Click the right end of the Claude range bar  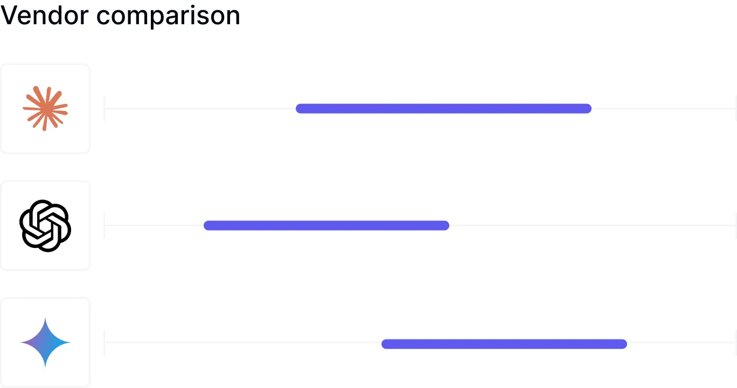click(588, 108)
